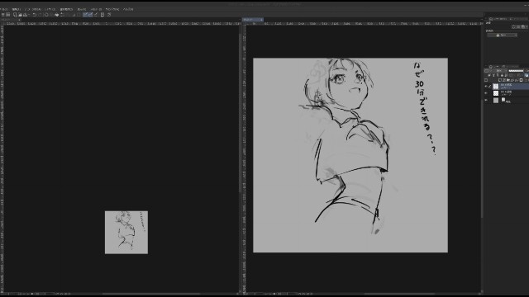Click the Create layer mask icon
This screenshot has width=529, height=297.
pyautogui.click(x=521, y=80)
